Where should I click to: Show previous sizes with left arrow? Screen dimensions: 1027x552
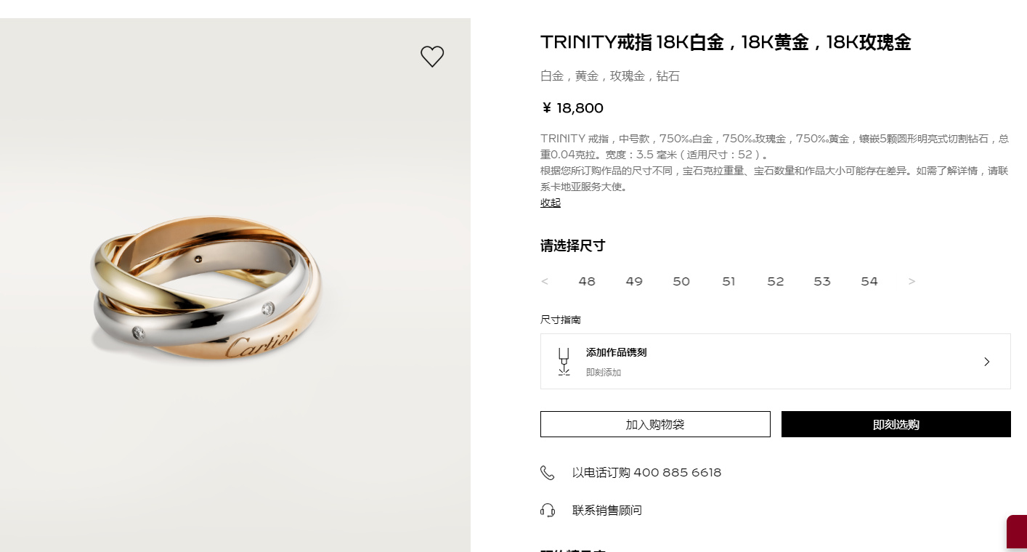[545, 281]
